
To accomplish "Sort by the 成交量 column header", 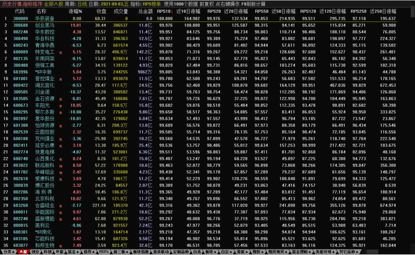I will (121, 11).
